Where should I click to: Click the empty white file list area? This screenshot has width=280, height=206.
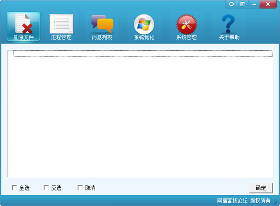coord(140,117)
